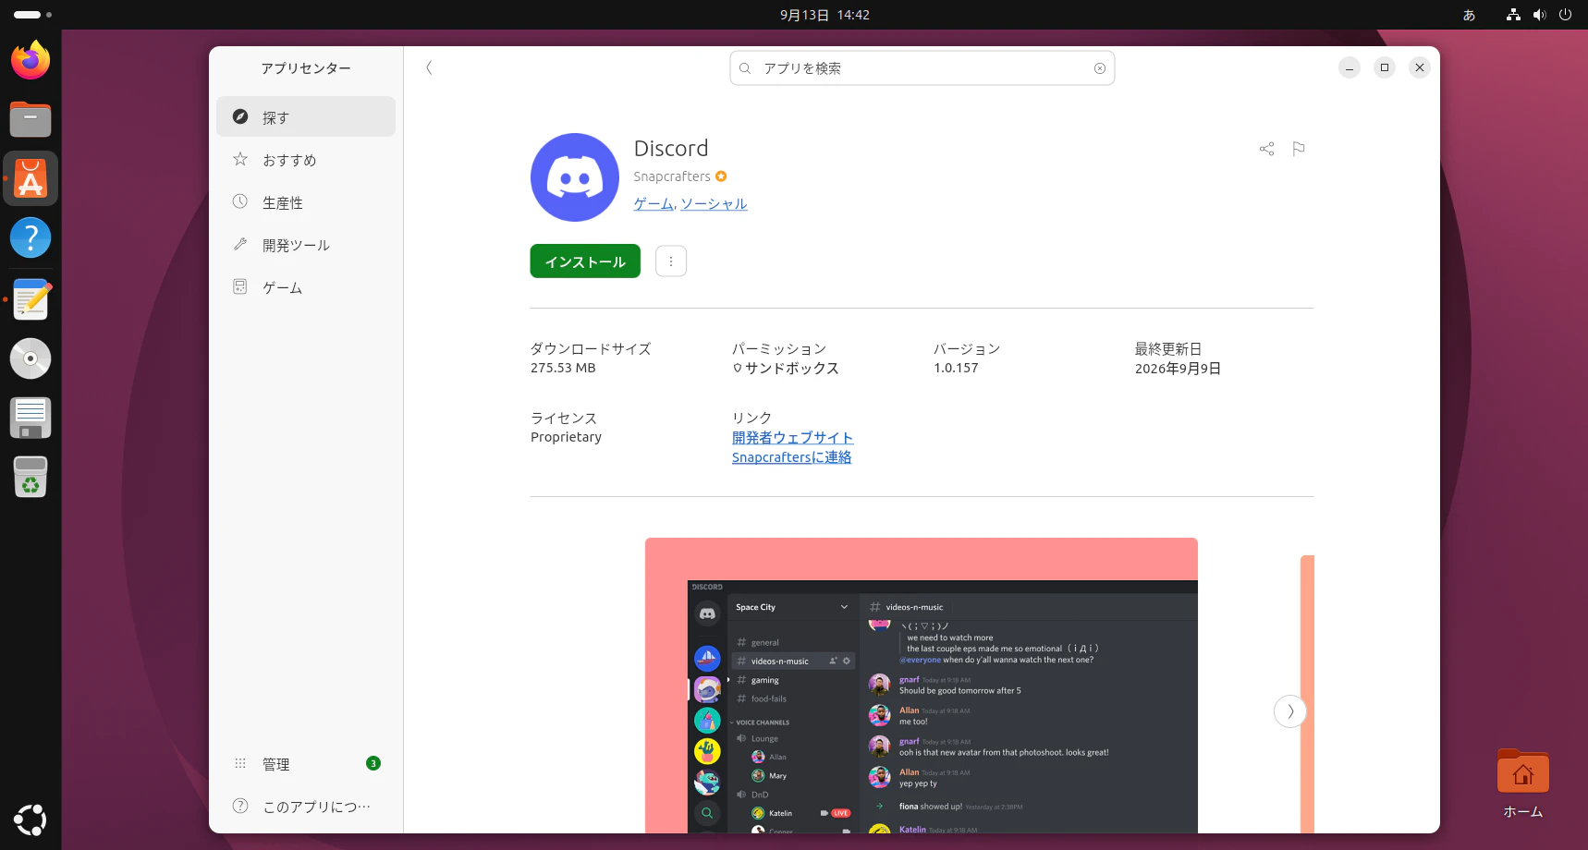
Task: Follow the ゲーム category link
Action: tap(654, 204)
